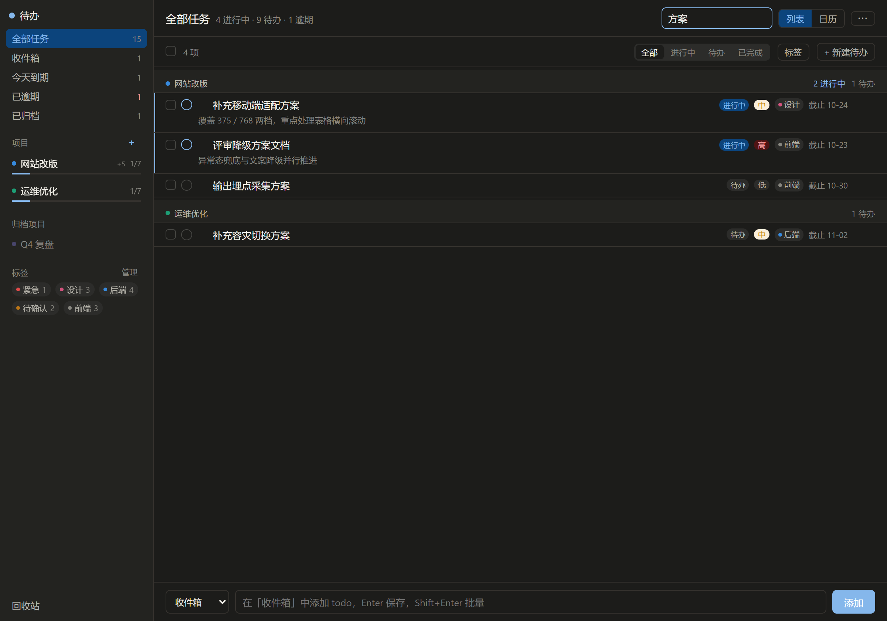The width and height of the screenshot is (887, 621).
Task: Click the status circle for 输出埋点采集方案
Action: [x=187, y=185]
